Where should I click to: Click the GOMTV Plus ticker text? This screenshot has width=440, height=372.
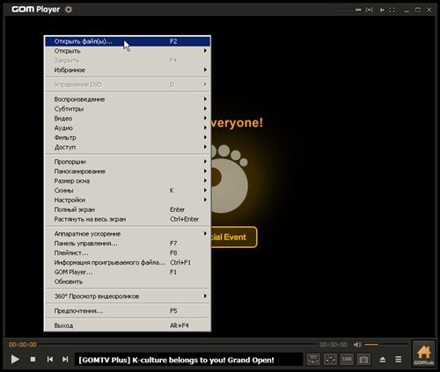(x=176, y=360)
